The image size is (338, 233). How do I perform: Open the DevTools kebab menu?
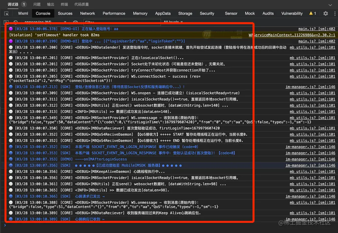coord(335,13)
